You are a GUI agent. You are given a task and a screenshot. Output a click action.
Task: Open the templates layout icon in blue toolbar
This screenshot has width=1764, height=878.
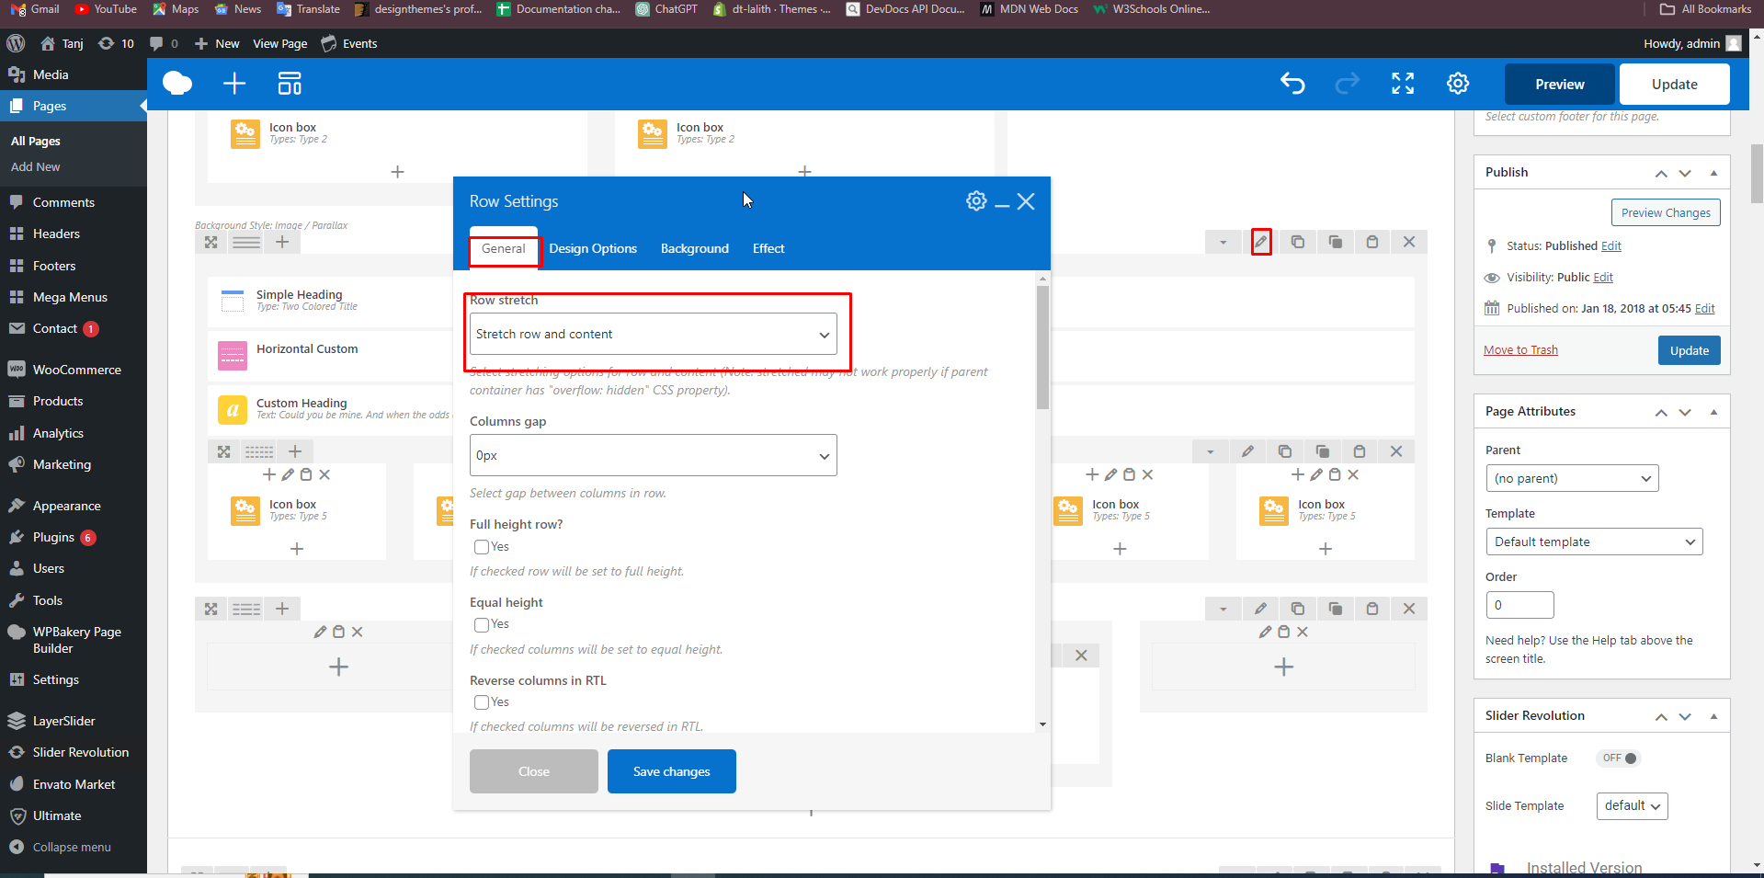tap(290, 84)
